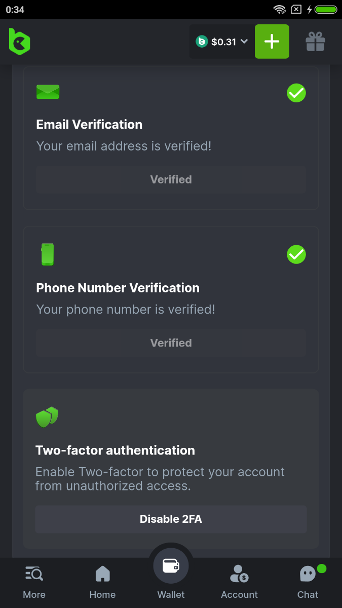
Task: Switch to the Account tab
Action: [239, 582]
